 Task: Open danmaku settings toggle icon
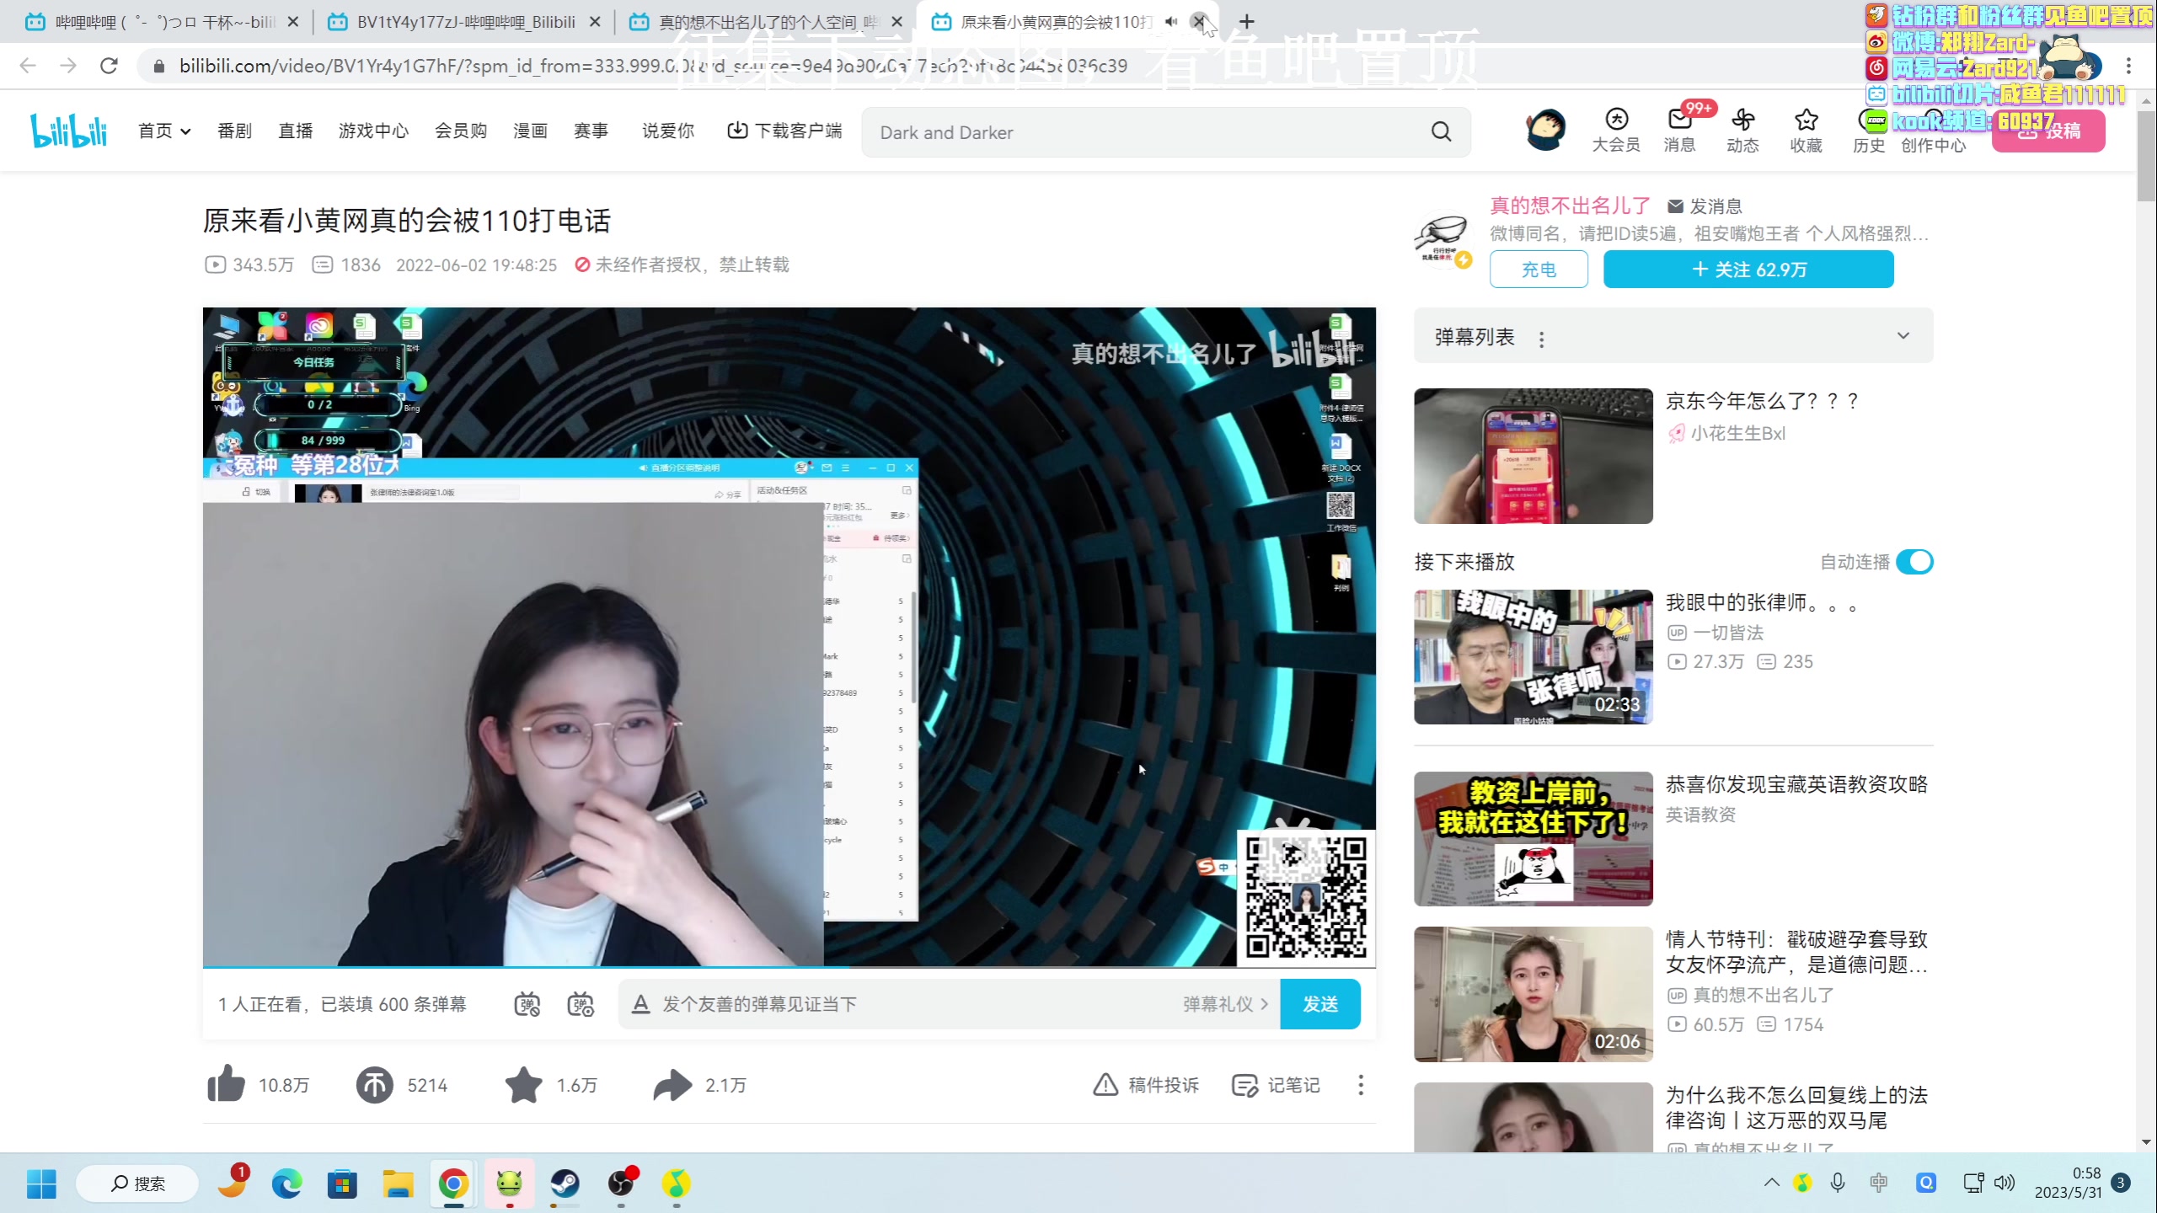click(x=581, y=1004)
